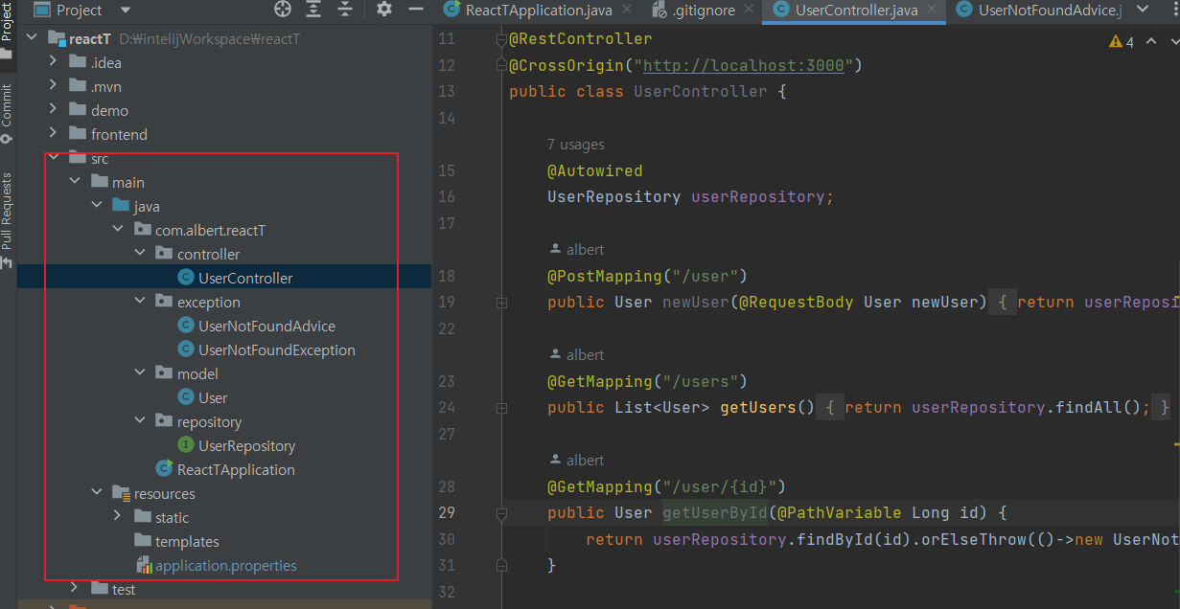
Task: Collapse the repository package
Action: click(x=139, y=422)
